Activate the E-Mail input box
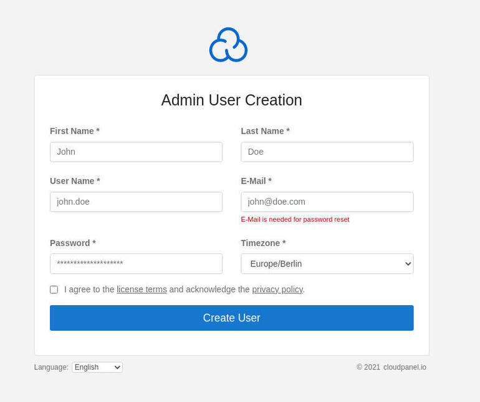This screenshot has height=402, width=480. click(x=327, y=202)
